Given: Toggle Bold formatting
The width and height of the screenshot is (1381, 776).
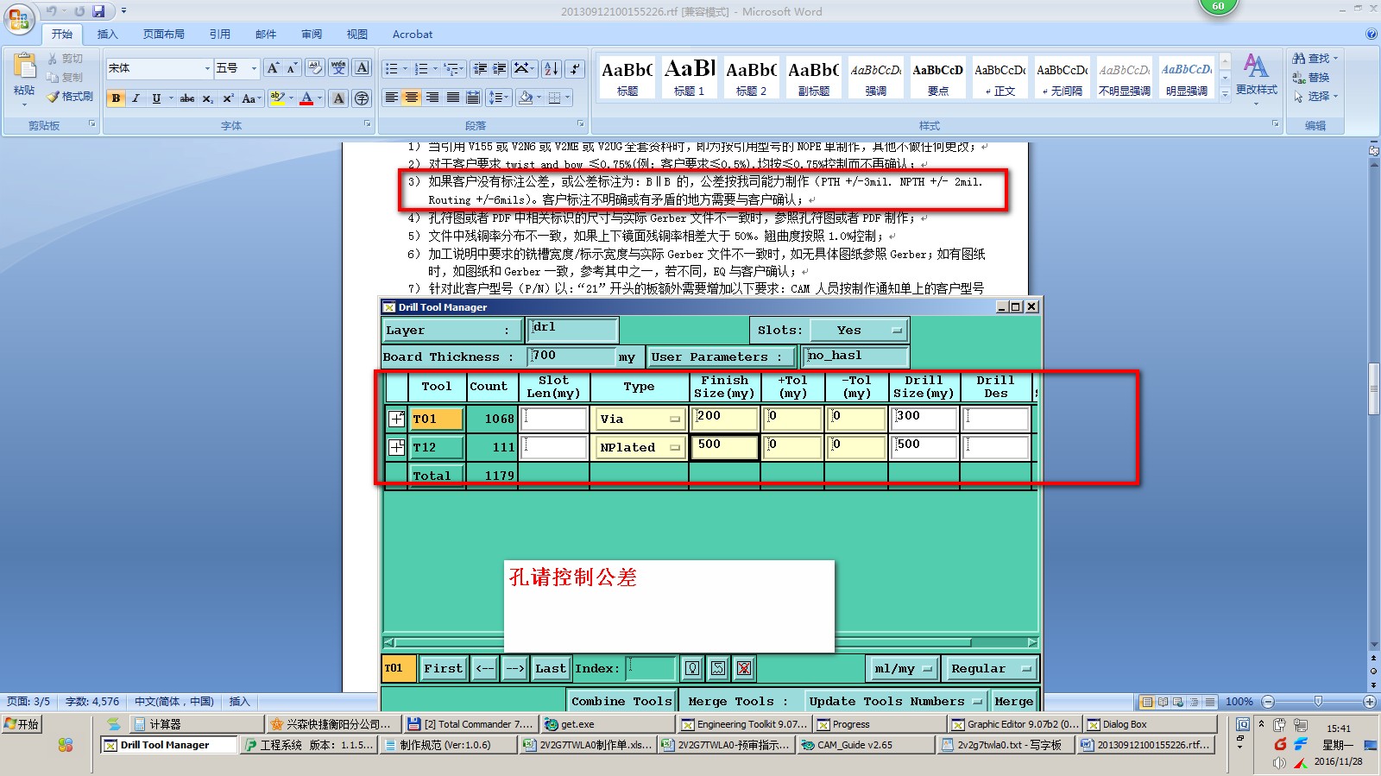Looking at the screenshot, I should click(116, 98).
